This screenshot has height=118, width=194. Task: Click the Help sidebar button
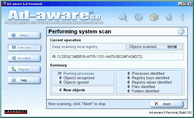(24, 80)
